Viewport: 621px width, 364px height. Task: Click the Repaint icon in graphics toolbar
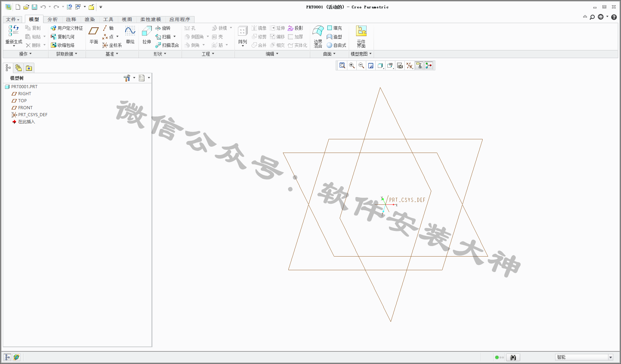click(371, 65)
